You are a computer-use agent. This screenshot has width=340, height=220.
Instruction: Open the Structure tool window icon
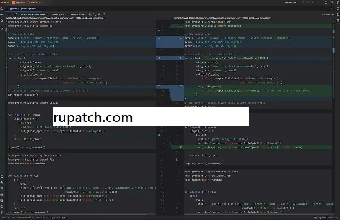pyautogui.click(x=2, y=28)
